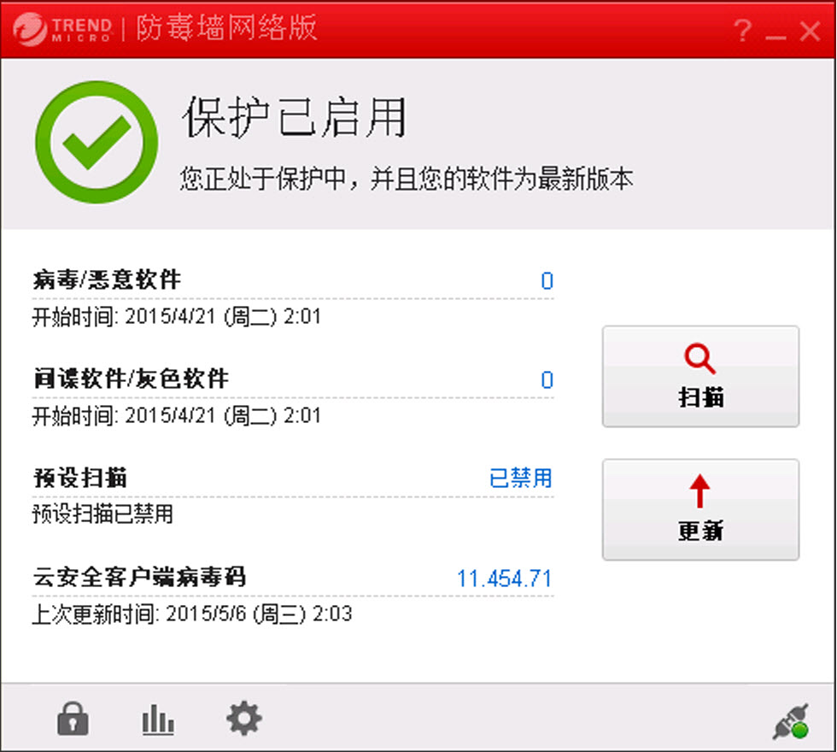Click the 病毒/恶意软件 heading

[107, 279]
